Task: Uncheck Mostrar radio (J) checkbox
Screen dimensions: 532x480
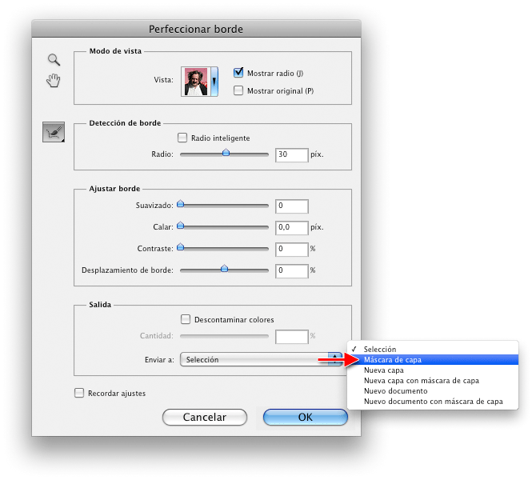Action: (x=238, y=73)
